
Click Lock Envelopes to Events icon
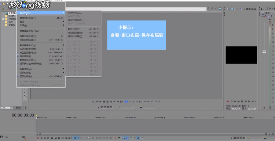pos(138,138)
